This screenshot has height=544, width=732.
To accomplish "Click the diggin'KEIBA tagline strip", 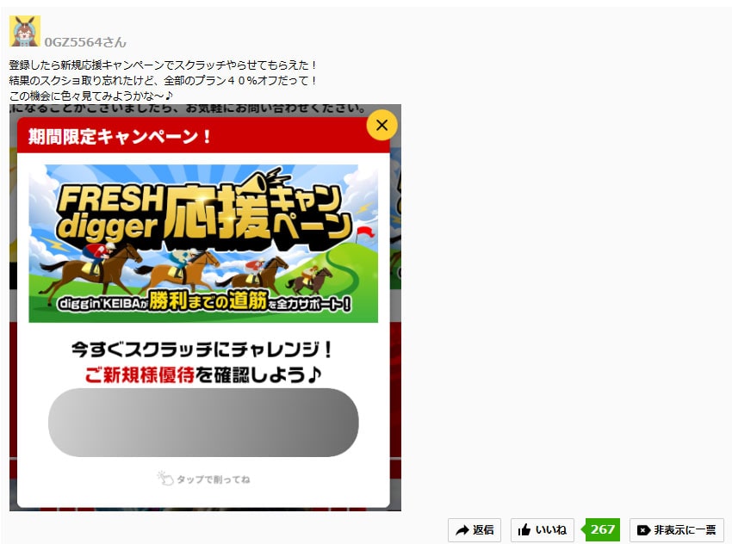I will click(x=203, y=302).
